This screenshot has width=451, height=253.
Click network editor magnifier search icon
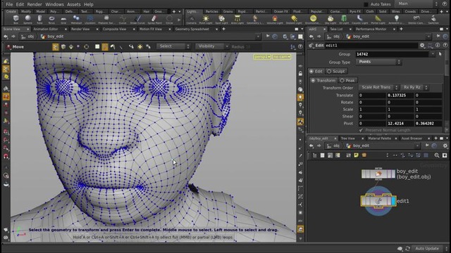[437, 155]
